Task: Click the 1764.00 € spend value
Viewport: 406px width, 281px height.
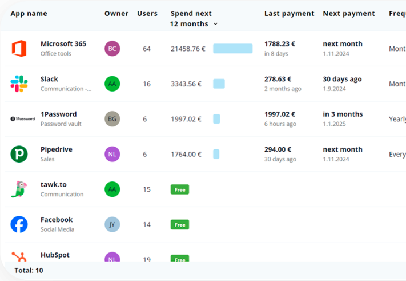Action: [x=186, y=155]
